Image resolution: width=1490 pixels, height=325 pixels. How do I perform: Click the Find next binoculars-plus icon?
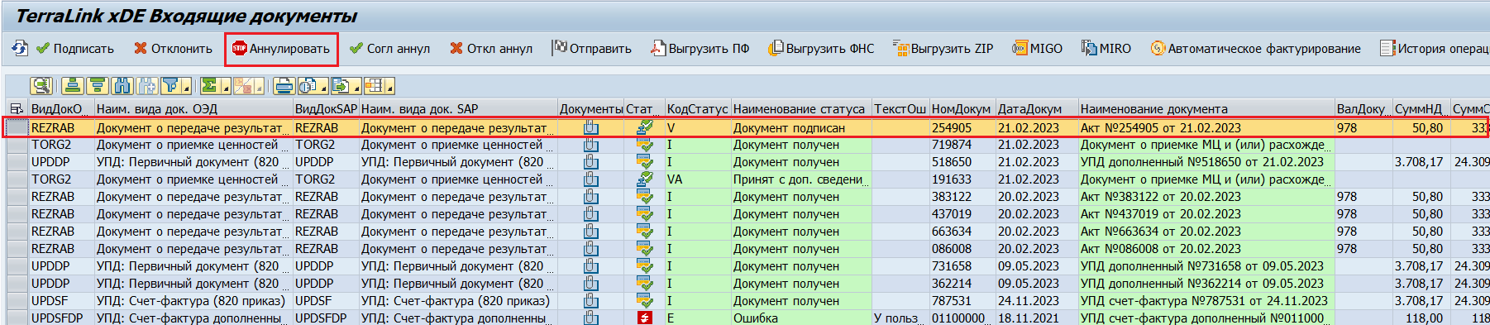(x=147, y=85)
